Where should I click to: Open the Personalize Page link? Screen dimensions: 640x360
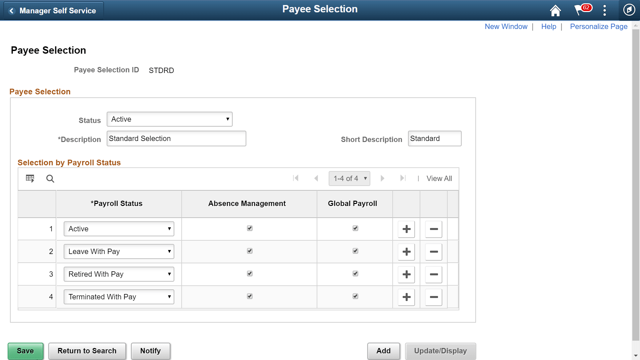pos(599,26)
